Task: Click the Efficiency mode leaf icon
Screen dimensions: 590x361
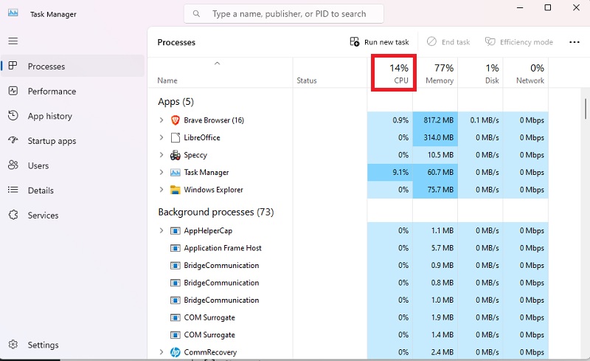Action: [490, 41]
